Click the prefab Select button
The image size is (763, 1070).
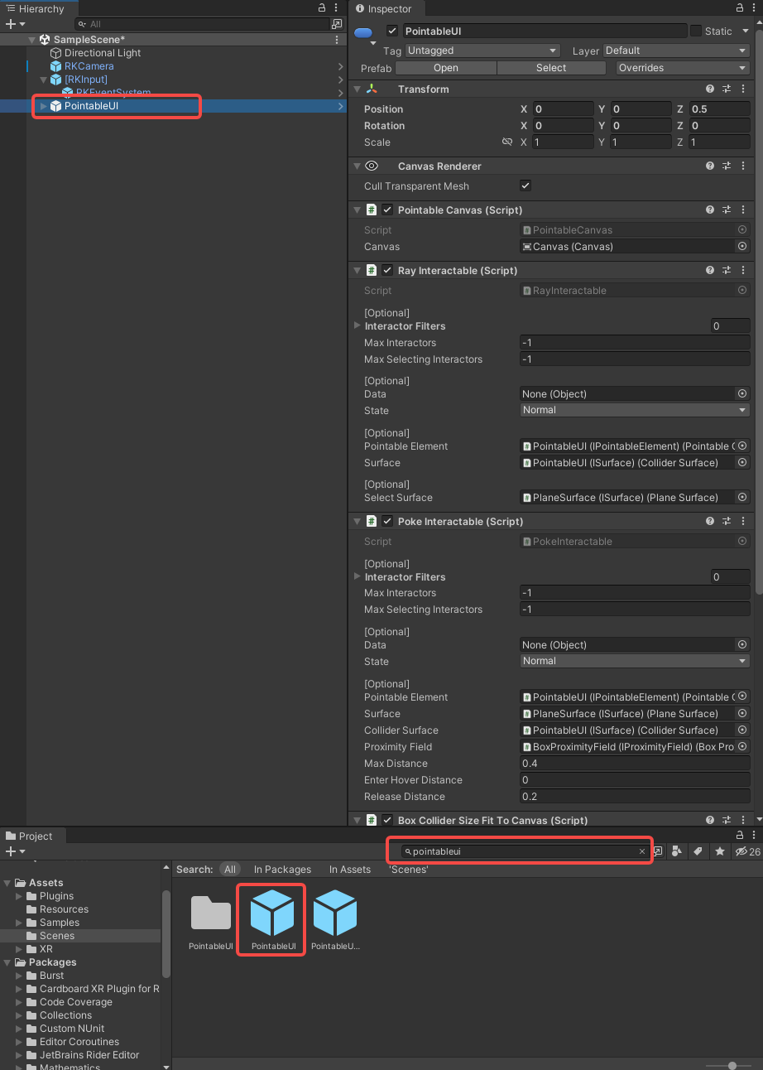(551, 68)
